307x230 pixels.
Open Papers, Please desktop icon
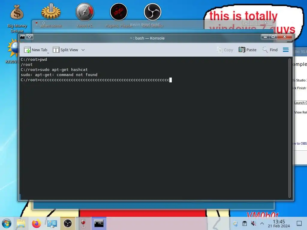click(119, 16)
